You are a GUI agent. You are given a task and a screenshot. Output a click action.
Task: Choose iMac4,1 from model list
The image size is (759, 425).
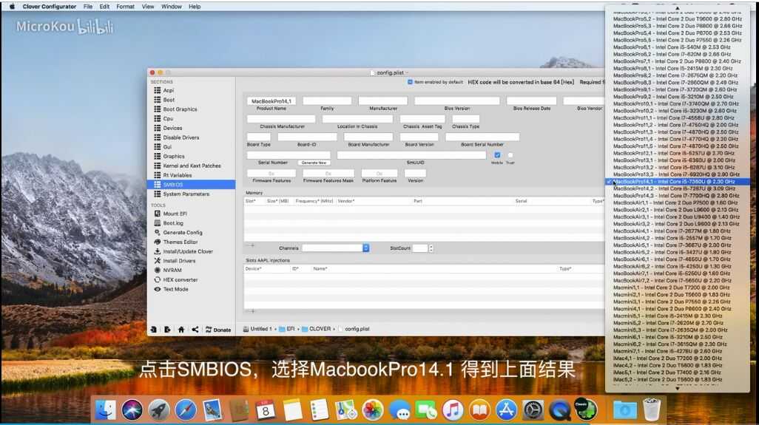click(x=667, y=358)
